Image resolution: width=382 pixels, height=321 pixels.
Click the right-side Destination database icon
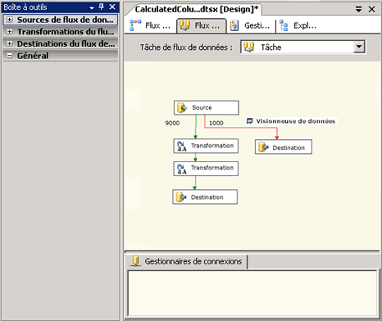click(x=263, y=147)
